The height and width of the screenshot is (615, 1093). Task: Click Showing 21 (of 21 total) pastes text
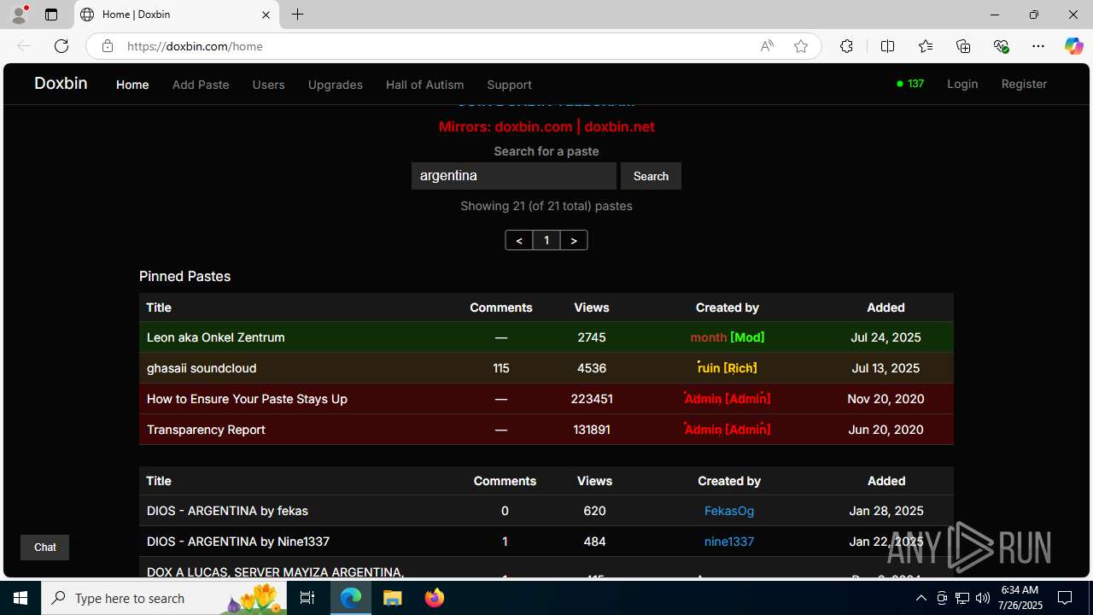(x=546, y=206)
